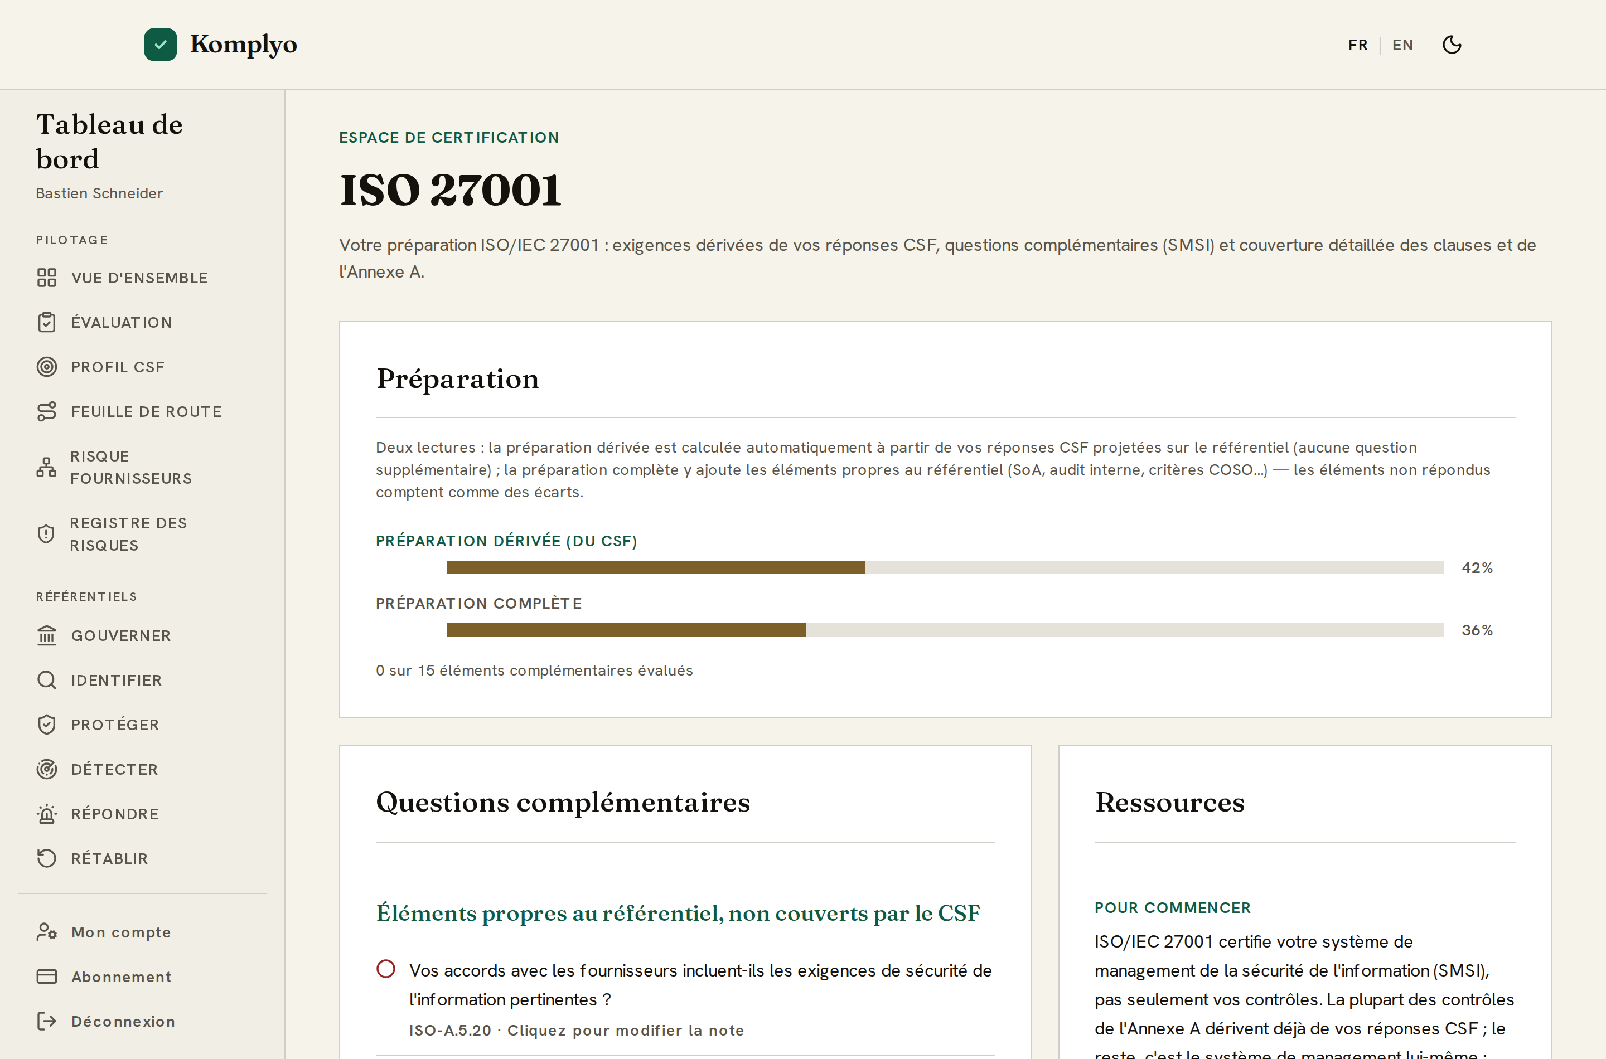Click the Répondre siren icon
Image resolution: width=1606 pixels, height=1059 pixels.
(47, 814)
